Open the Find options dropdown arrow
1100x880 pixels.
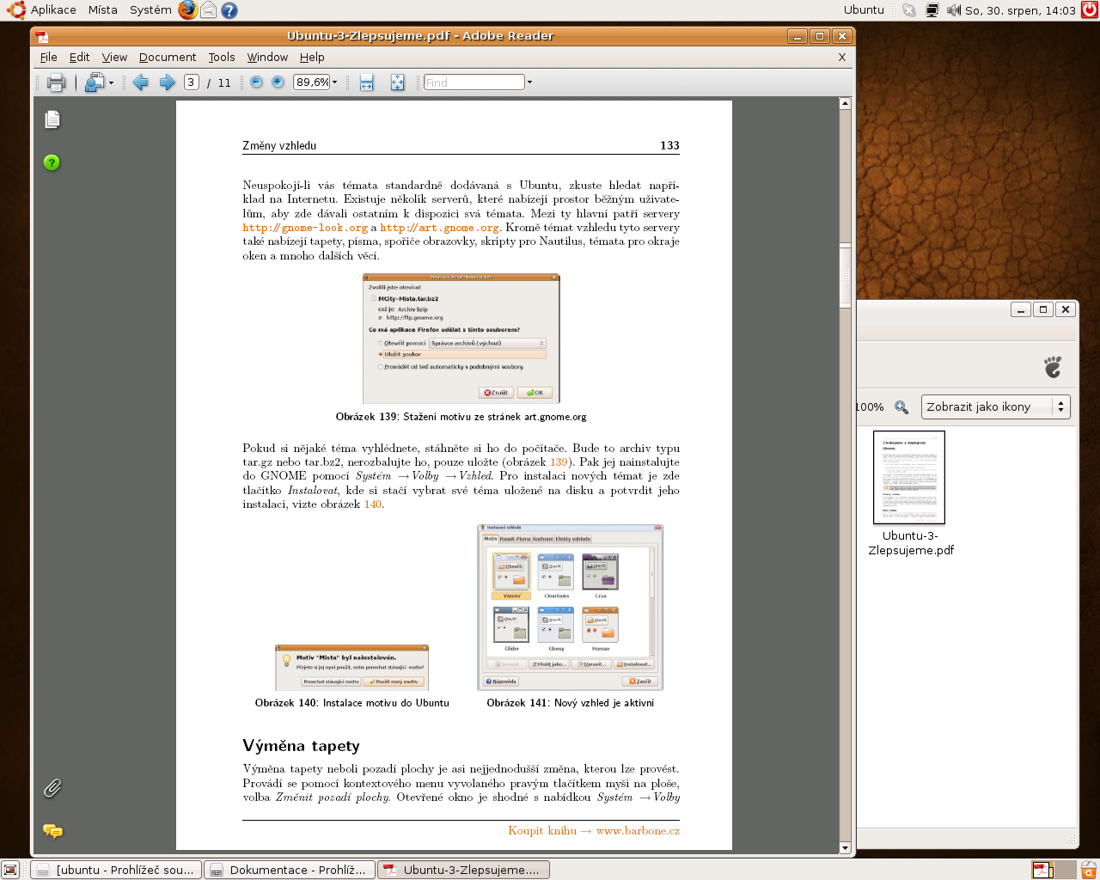pyautogui.click(x=529, y=82)
